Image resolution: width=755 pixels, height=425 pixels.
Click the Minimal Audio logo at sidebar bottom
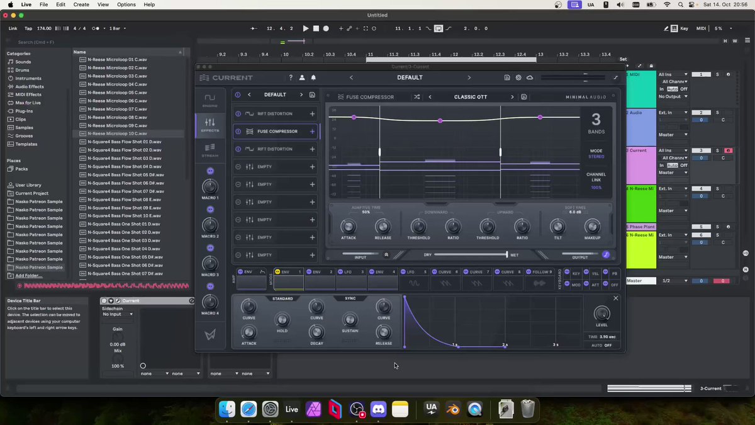210,334
